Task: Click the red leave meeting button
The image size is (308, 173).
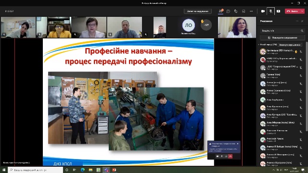Action: pyautogui.click(x=293, y=11)
